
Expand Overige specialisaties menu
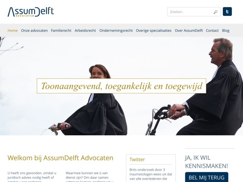pyautogui.click(x=153, y=30)
